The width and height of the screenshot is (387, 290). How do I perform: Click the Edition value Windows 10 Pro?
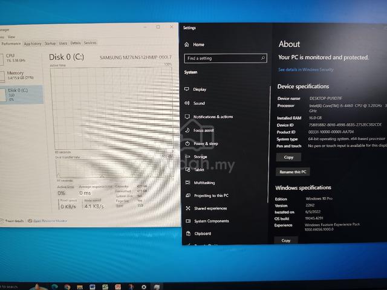[x=319, y=198]
